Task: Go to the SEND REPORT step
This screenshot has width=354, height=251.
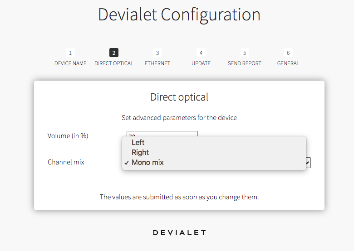Action: [x=245, y=63]
